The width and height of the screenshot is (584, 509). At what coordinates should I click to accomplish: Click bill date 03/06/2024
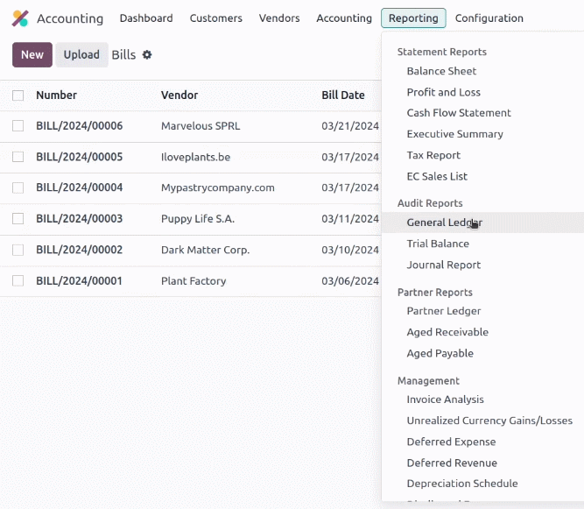[350, 281]
